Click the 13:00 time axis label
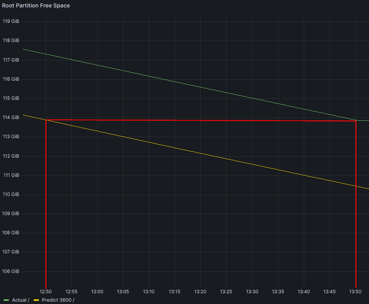The height and width of the screenshot is (304, 369). coord(97,291)
